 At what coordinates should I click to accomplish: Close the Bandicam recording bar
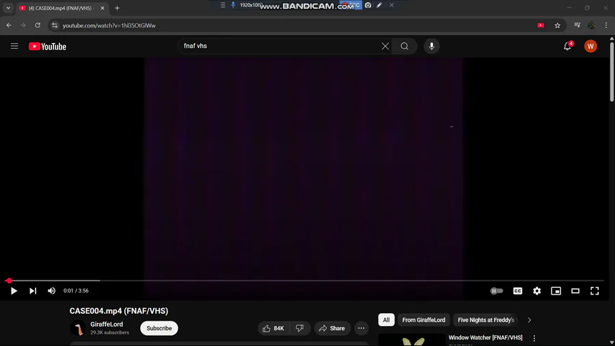point(392,5)
